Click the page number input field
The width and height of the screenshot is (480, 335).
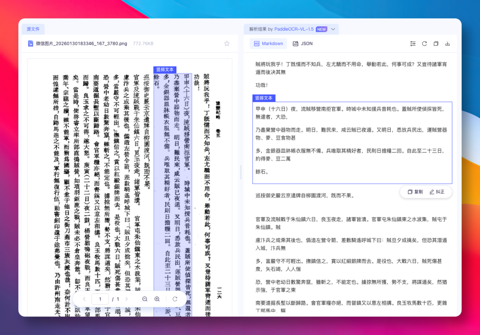coord(100,299)
